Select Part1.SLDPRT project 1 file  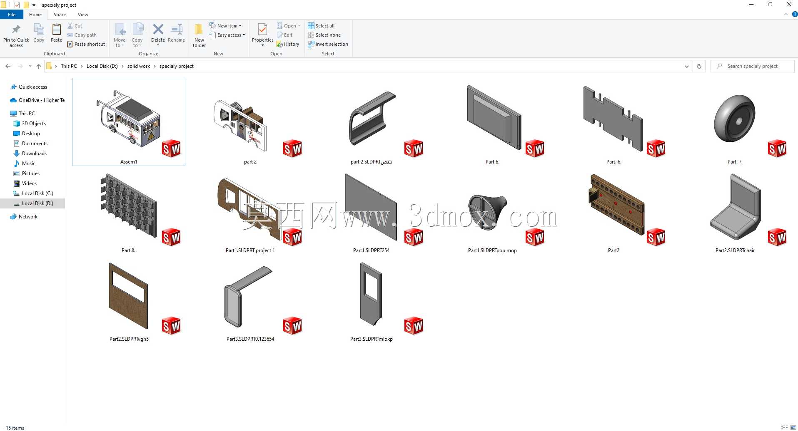point(250,211)
